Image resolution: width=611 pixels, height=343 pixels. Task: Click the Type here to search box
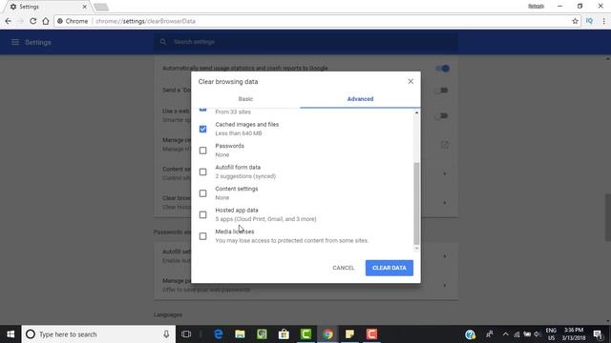point(98,334)
